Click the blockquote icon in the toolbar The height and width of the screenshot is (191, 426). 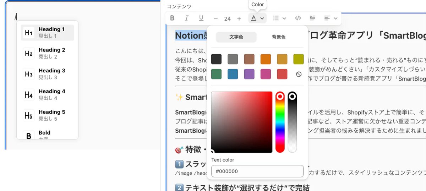tap(312, 18)
